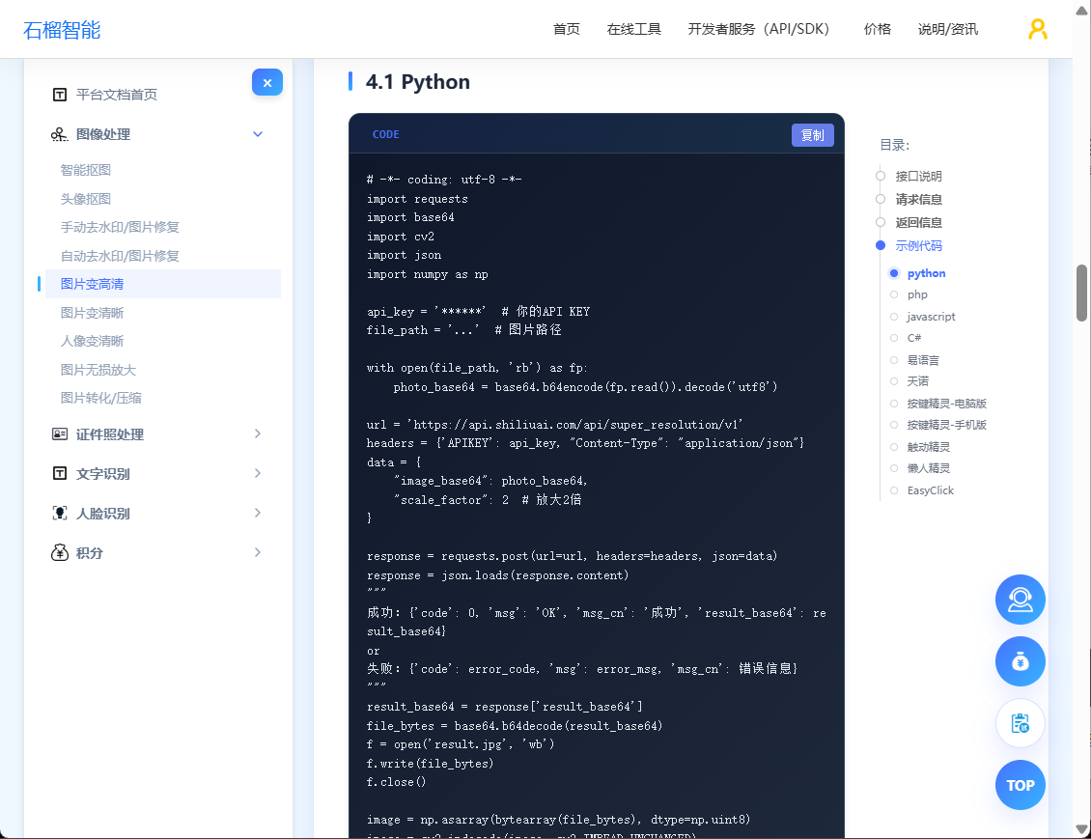
Task: Copy code with 复制 button
Action: click(813, 135)
